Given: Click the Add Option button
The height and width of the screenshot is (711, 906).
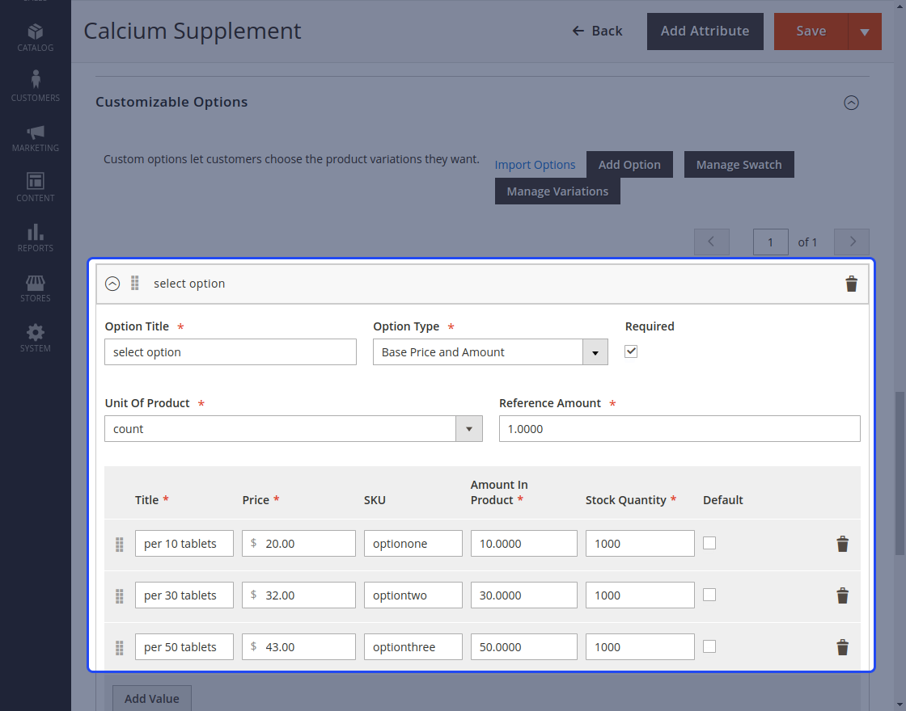Looking at the screenshot, I should point(629,165).
